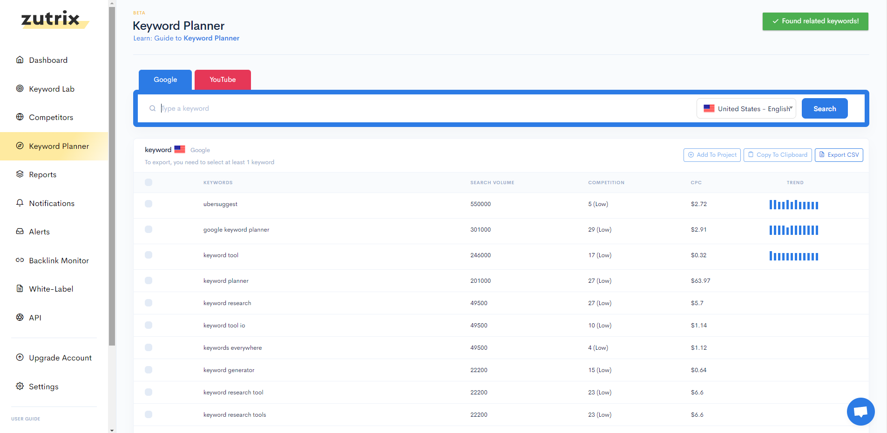Open Dashboard from the sidebar
This screenshot has height=433, width=887.
(48, 60)
